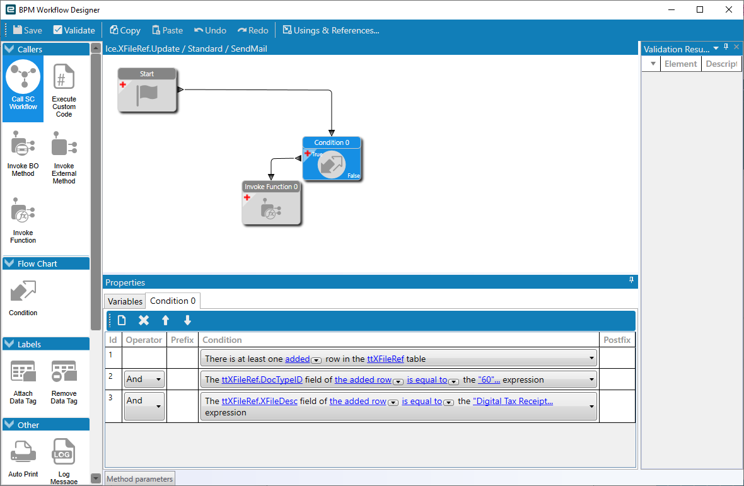
Task: Click the Element column header
Action: 680,64
